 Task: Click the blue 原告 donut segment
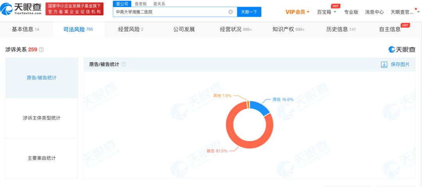point(261,108)
